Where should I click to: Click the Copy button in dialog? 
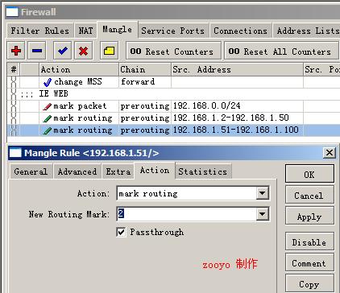coord(309,284)
